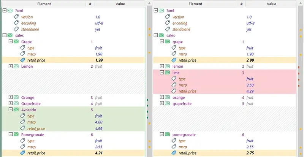Collapse the Avocado element
The image size is (304, 157).
tap(11, 109)
